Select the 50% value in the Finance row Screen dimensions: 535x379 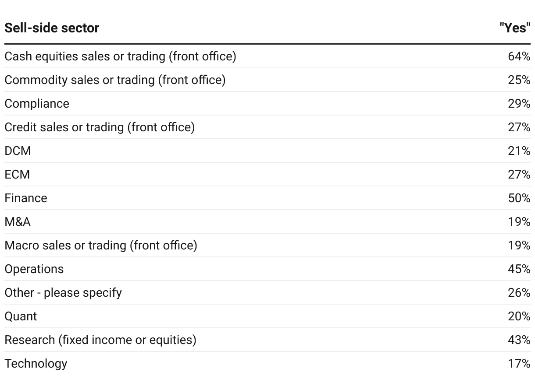point(519,198)
